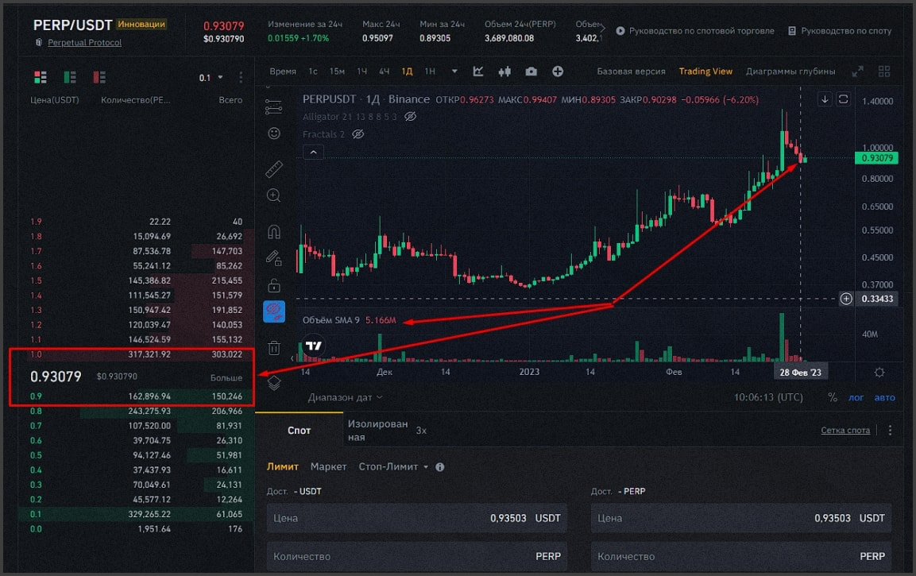
Task: Open the indicators icon in chart toolbar
Action: pyautogui.click(x=478, y=72)
